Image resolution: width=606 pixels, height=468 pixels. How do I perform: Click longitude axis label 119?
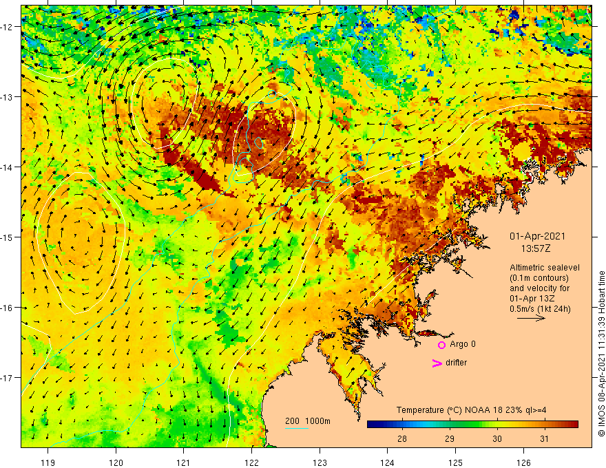[x=48, y=462]
